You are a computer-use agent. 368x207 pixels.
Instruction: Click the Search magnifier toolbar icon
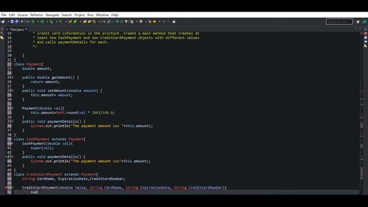coord(94,22)
